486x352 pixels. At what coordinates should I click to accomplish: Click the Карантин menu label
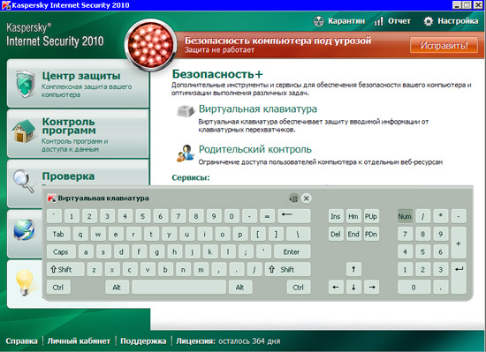(x=346, y=21)
